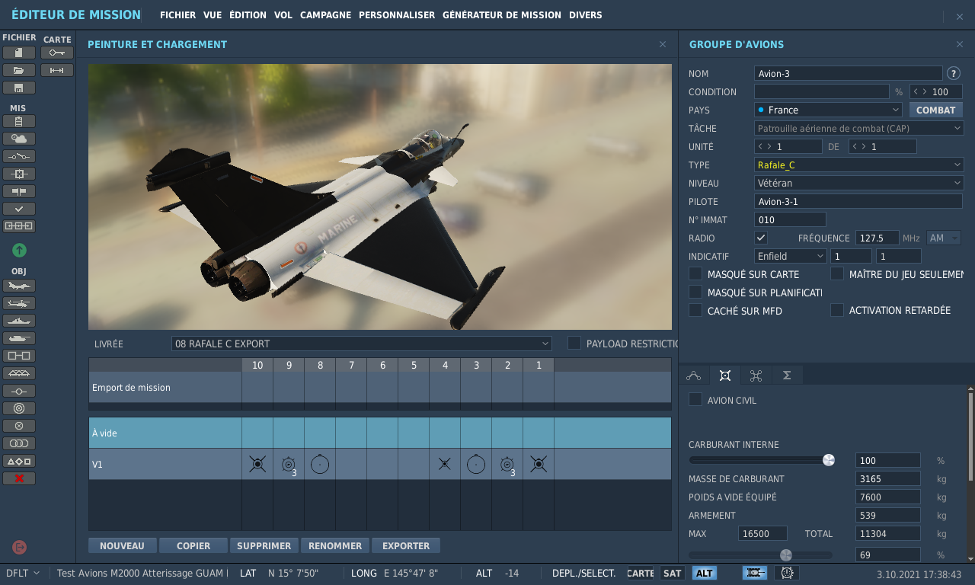
Task: Click the COMBAT button beside country
Action: [x=935, y=110]
